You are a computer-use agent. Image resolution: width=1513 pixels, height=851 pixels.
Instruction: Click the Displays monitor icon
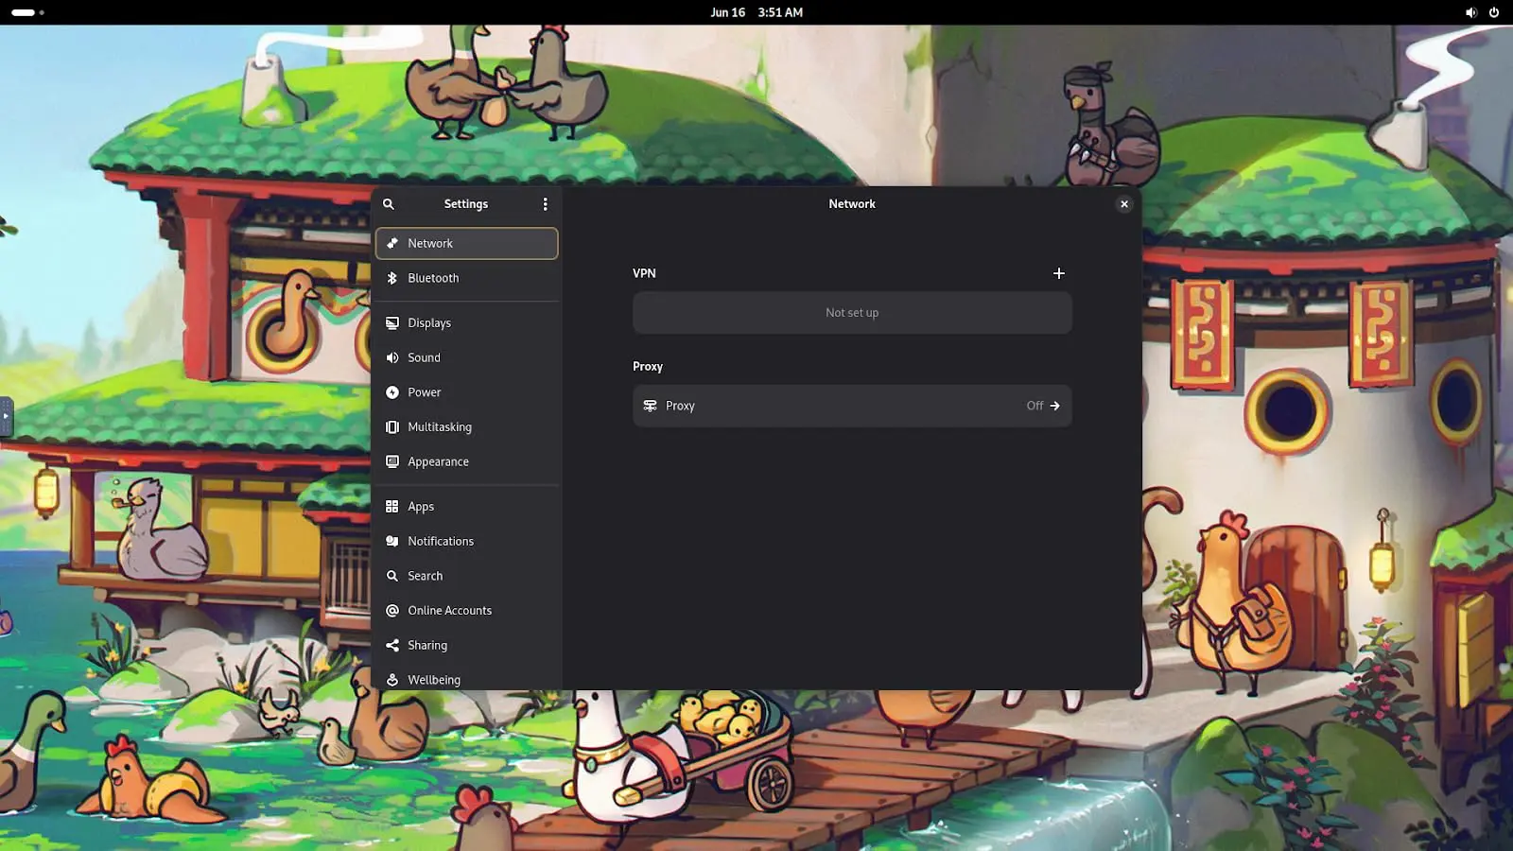point(392,323)
